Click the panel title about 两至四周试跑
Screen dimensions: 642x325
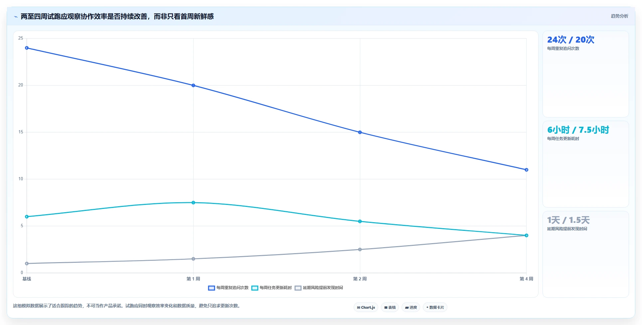point(117,16)
